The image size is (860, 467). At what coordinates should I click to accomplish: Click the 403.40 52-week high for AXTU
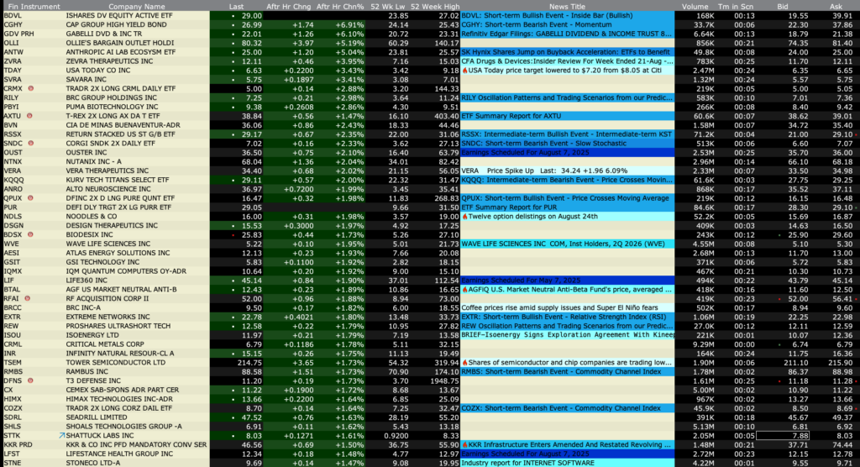pos(447,116)
